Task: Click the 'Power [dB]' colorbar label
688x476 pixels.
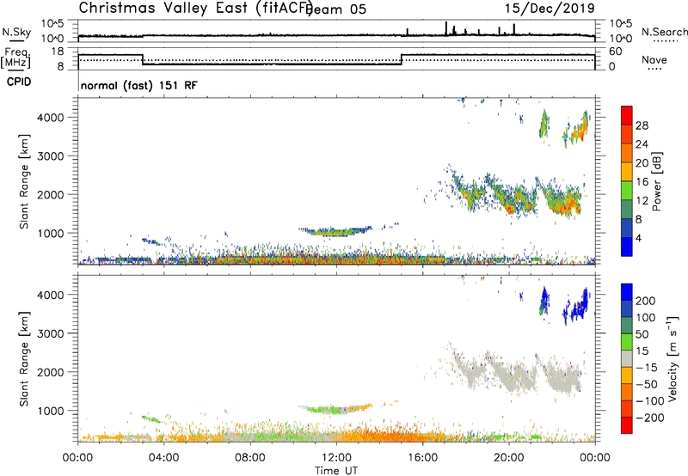Action: click(x=656, y=181)
